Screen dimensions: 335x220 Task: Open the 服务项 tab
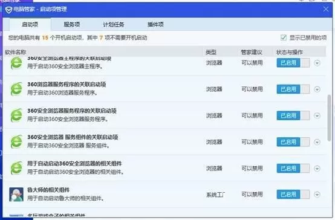pyautogui.click(x=72, y=25)
